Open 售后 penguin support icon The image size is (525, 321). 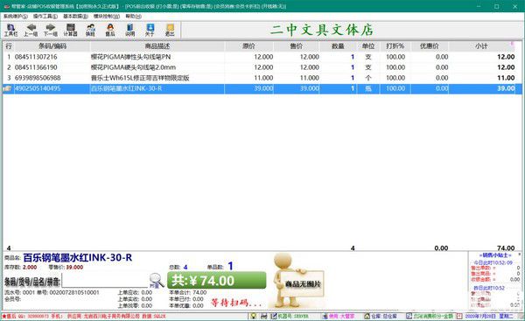[x=110, y=30]
